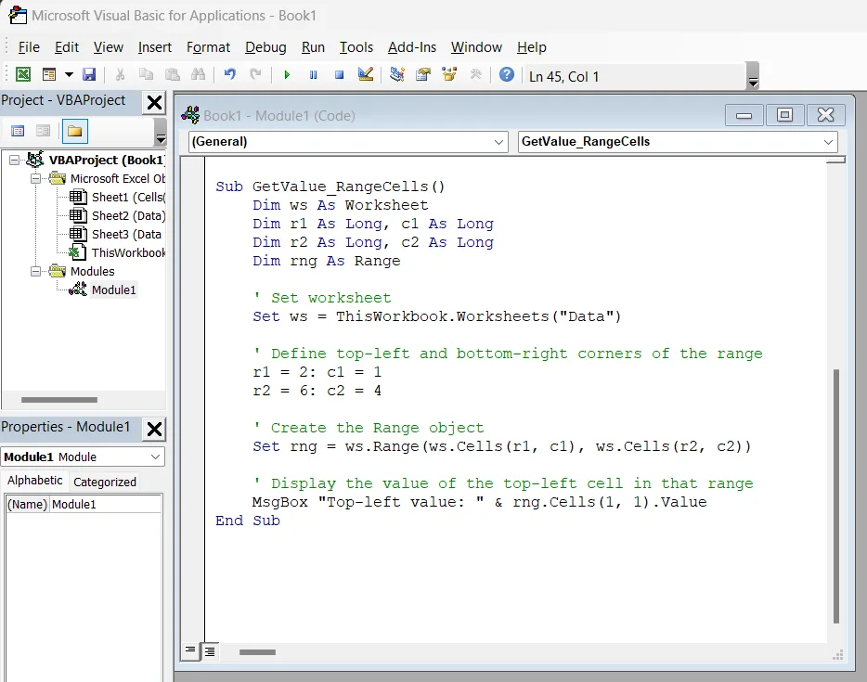Click the Reset stop icon
The width and height of the screenshot is (867, 682).
(340, 74)
